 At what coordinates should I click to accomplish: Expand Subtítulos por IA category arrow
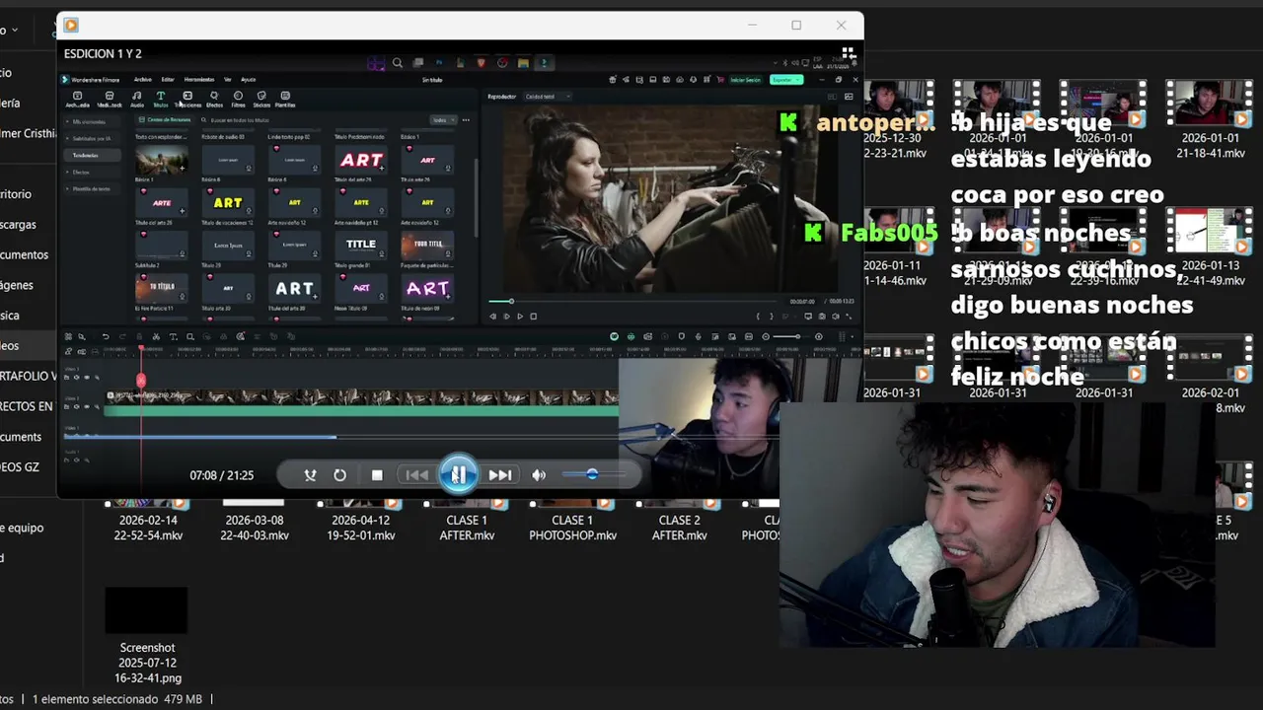68,138
